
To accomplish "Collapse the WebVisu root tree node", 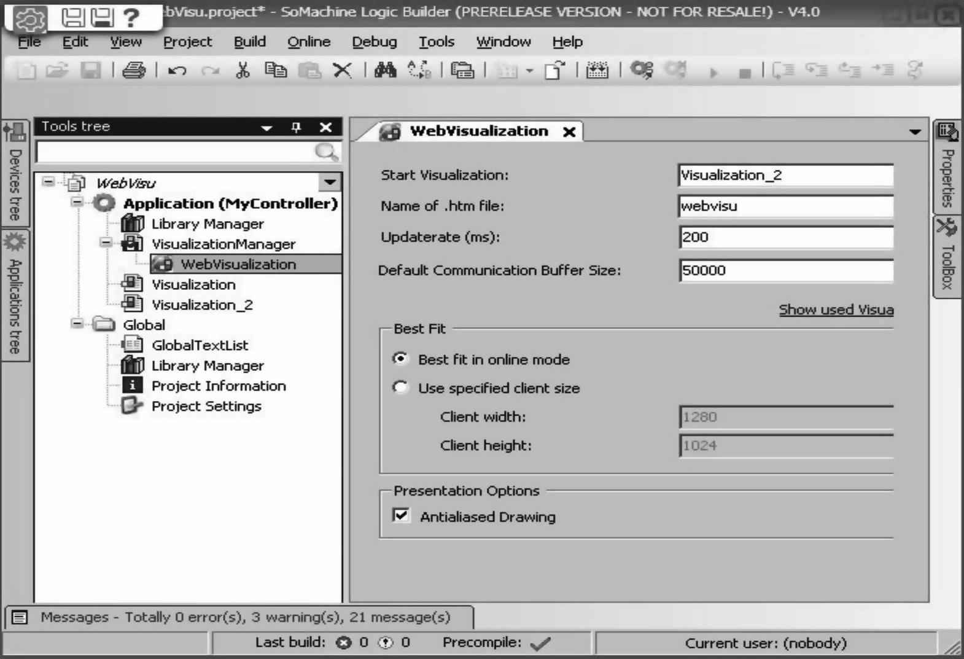I will tap(48, 182).
